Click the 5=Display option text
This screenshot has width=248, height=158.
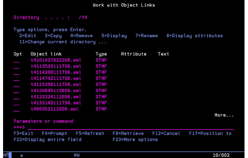(114, 36)
